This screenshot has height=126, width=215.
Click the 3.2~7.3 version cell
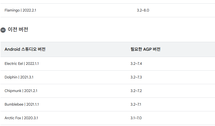pos(136,77)
